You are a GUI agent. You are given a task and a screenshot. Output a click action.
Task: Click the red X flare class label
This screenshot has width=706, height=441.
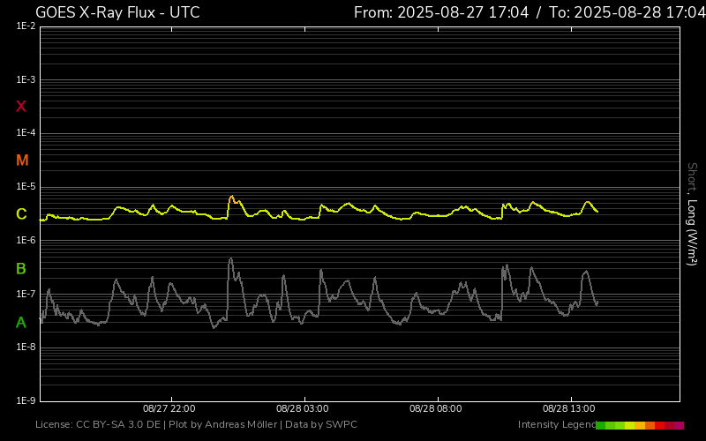tap(21, 107)
